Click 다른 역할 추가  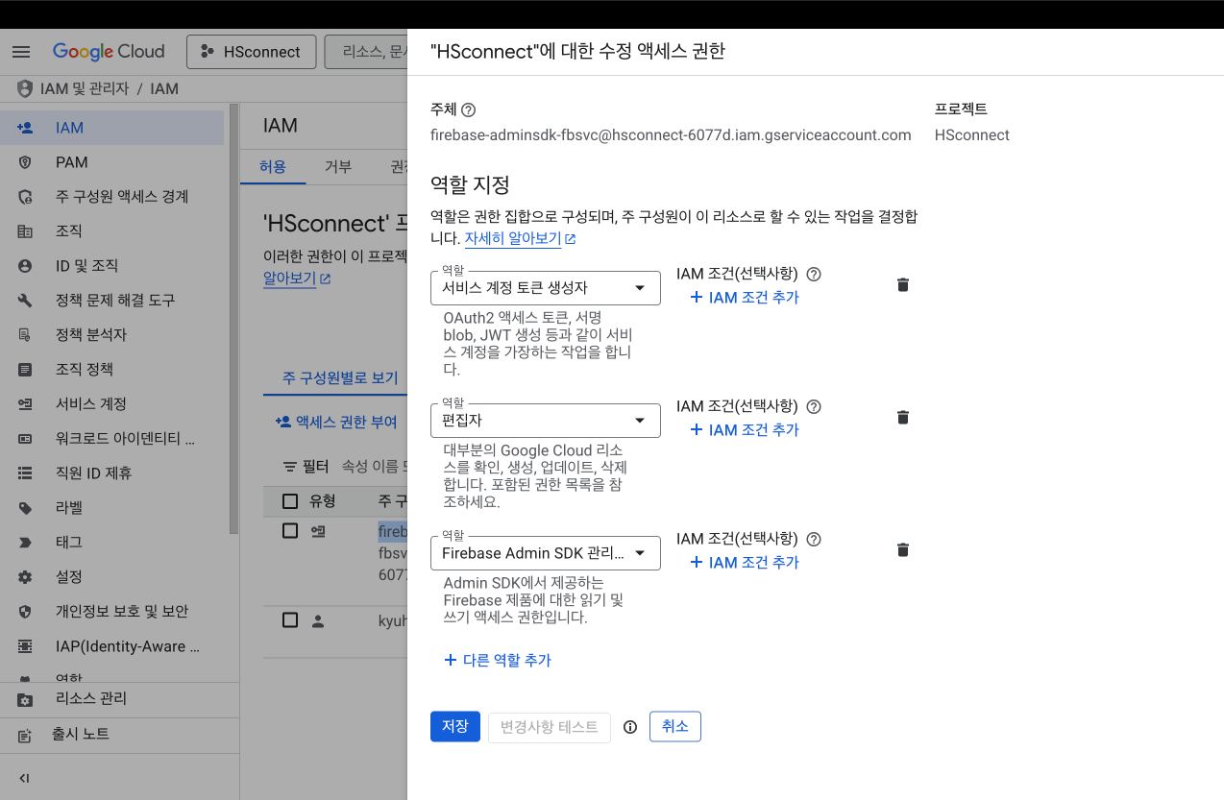pos(498,661)
